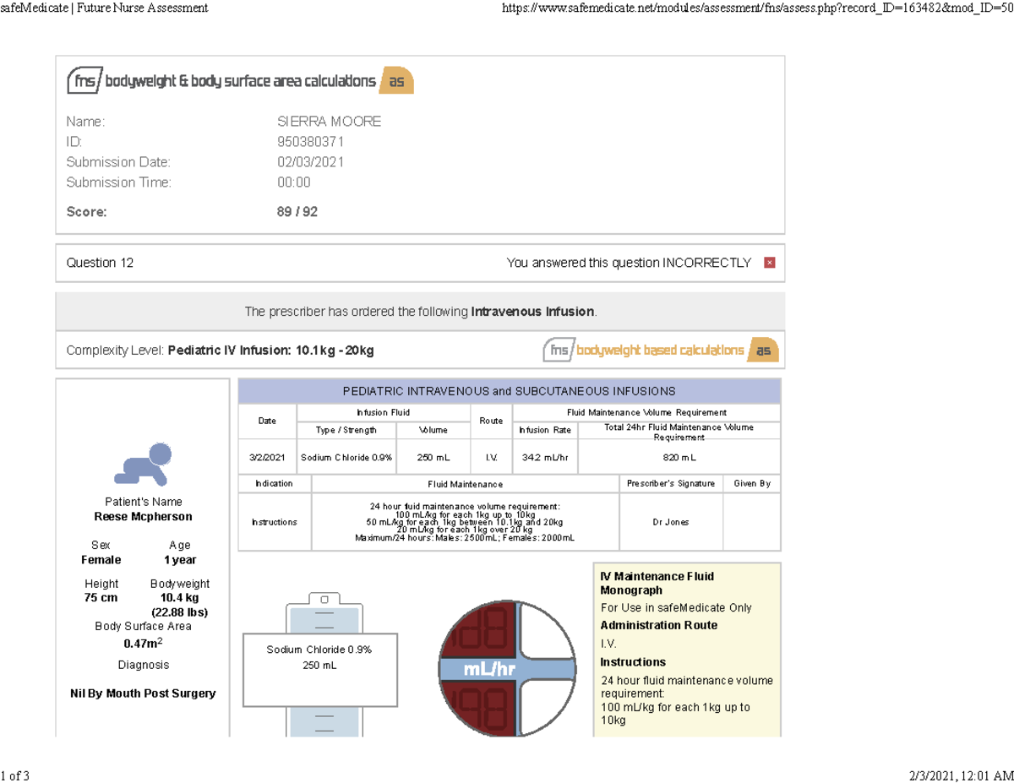This screenshot has height=783, width=1014.
Task: Click the empty 'Given By' signature cell
Action: (x=751, y=522)
